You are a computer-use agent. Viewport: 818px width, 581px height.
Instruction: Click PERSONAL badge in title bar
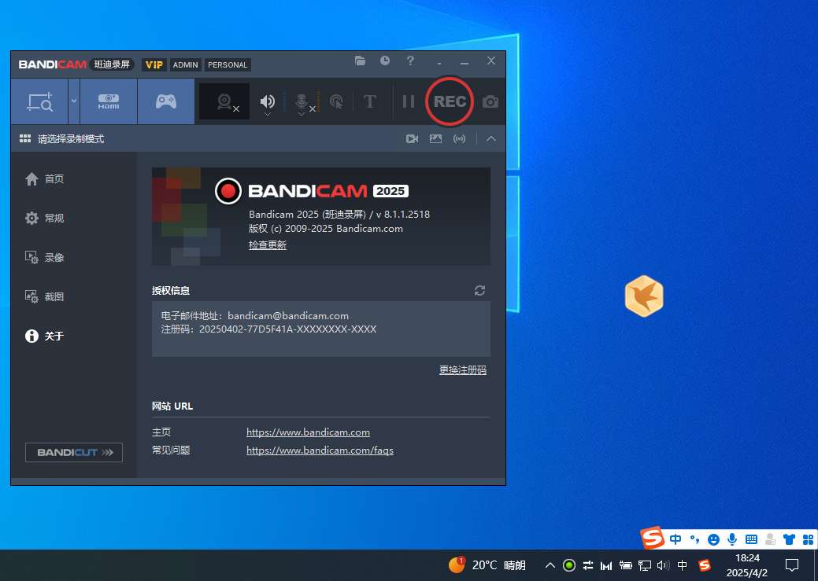[x=228, y=64]
